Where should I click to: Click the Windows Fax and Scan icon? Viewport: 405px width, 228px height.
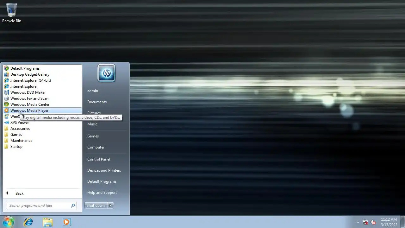pos(6,98)
